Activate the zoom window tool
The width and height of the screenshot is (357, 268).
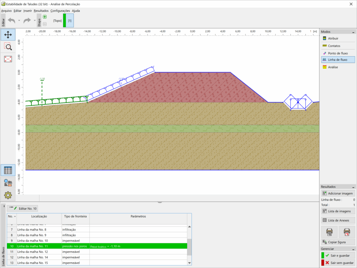8,47
